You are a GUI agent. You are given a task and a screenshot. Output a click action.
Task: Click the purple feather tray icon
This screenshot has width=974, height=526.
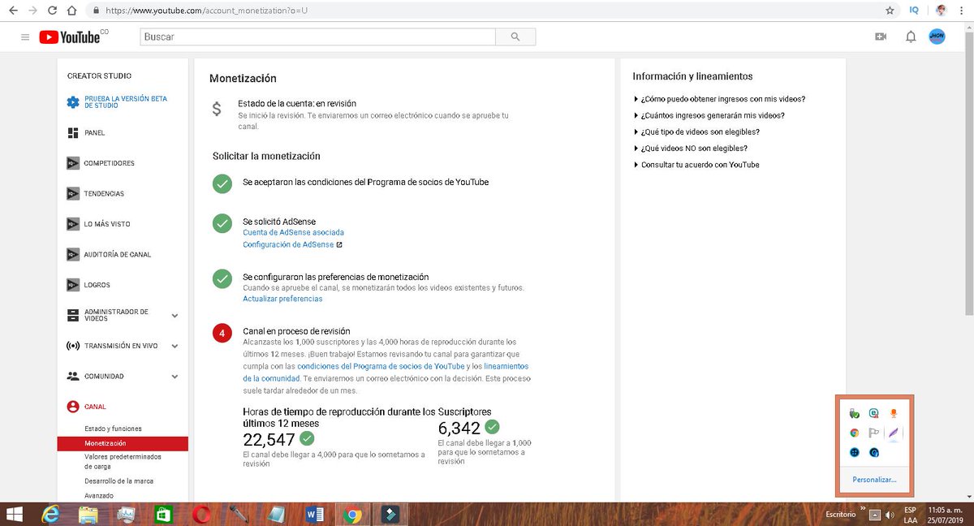coord(894,433)
